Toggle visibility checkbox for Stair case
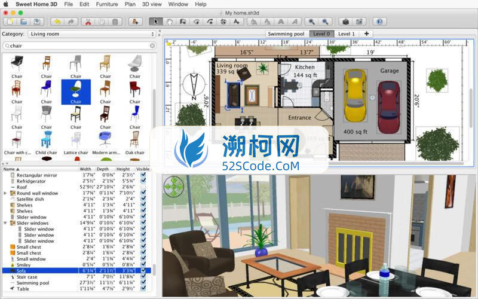This screenshot has width=478, height=299. point(143,277)
